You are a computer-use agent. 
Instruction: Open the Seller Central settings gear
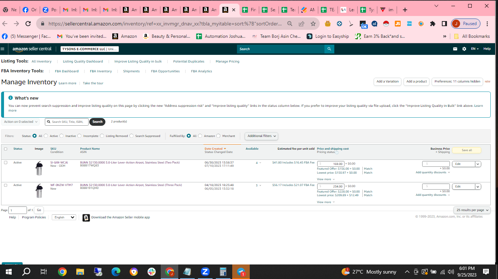pos(464,49)
